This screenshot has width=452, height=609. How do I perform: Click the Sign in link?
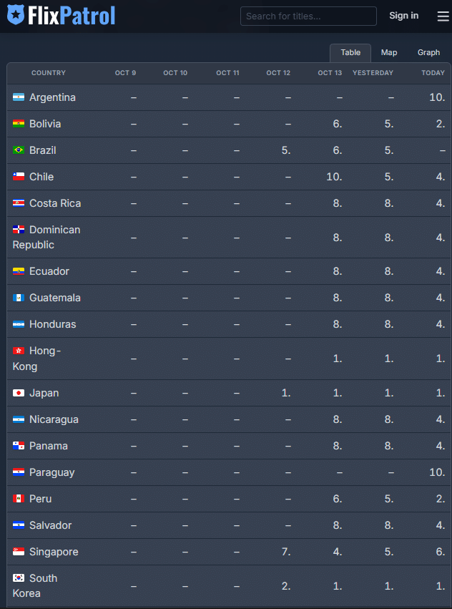tap(404, 16)
